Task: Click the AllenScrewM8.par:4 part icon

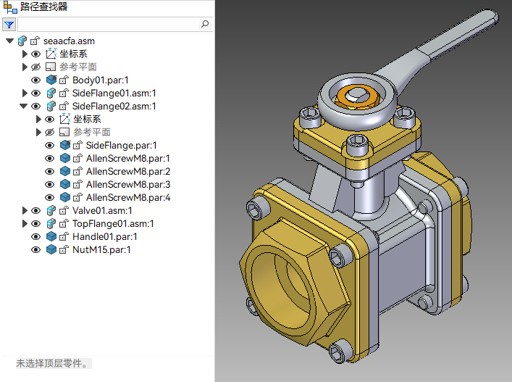Action: 65,198
